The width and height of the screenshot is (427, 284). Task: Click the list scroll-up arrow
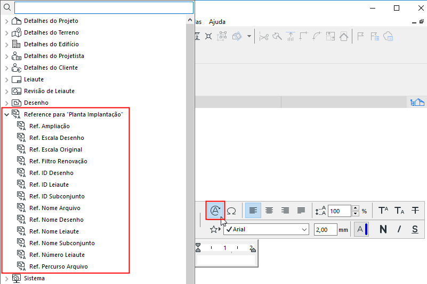pyautogui.click(x=190, y=20)
